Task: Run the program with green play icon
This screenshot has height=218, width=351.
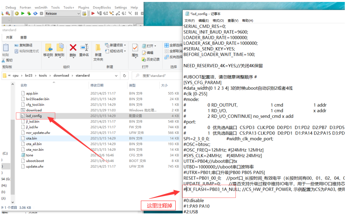Action: click(22, 14)
